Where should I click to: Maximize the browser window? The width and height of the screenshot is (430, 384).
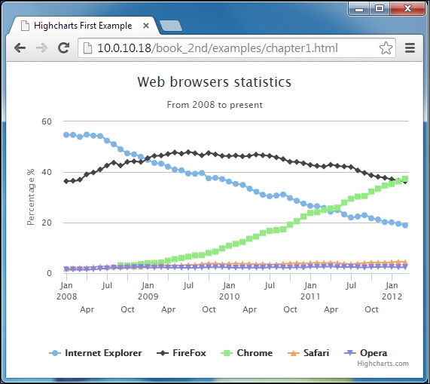380,9
